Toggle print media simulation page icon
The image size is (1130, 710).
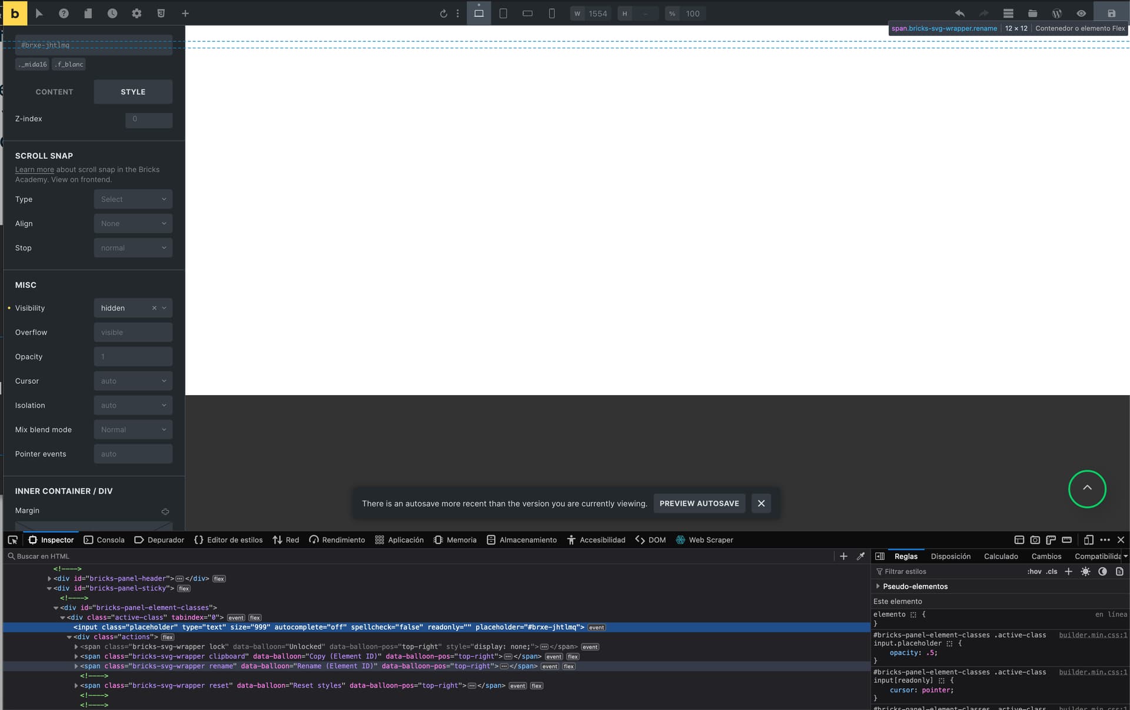click(1119, 572)
